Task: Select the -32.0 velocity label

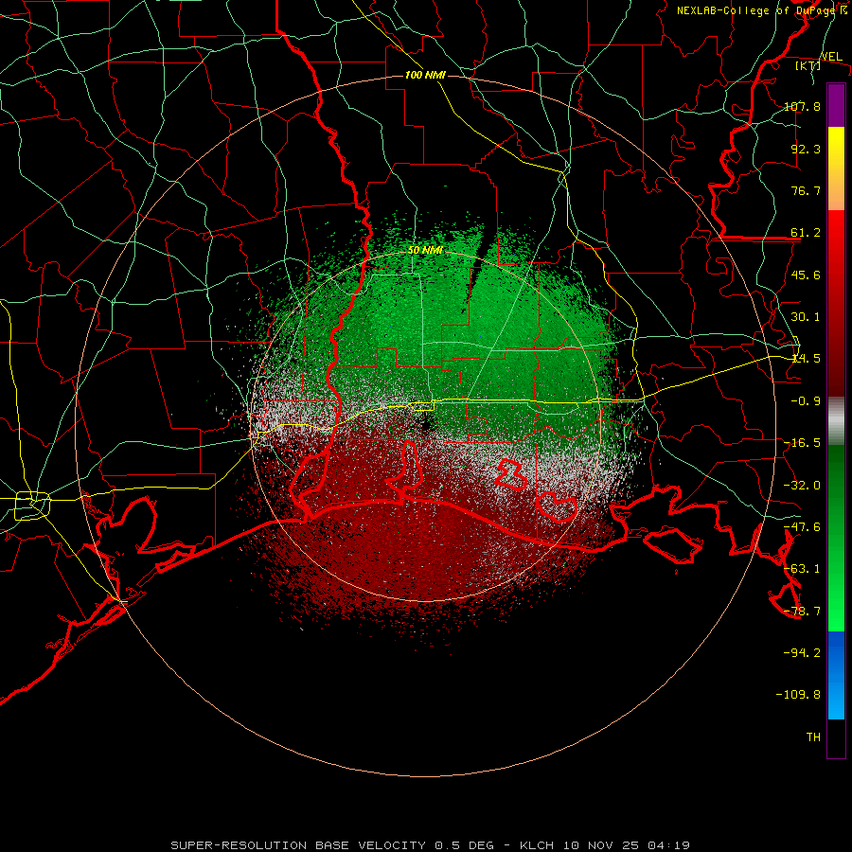Action: pos(802,486)
